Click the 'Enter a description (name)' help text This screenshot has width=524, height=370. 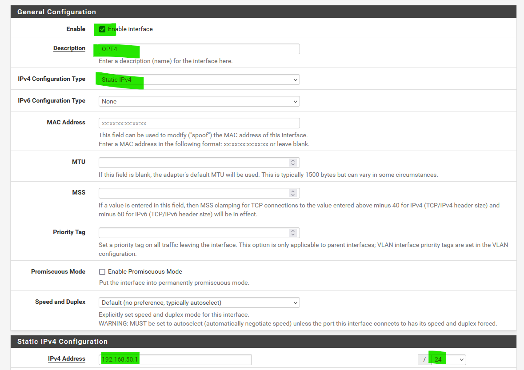tap(165, 61)
